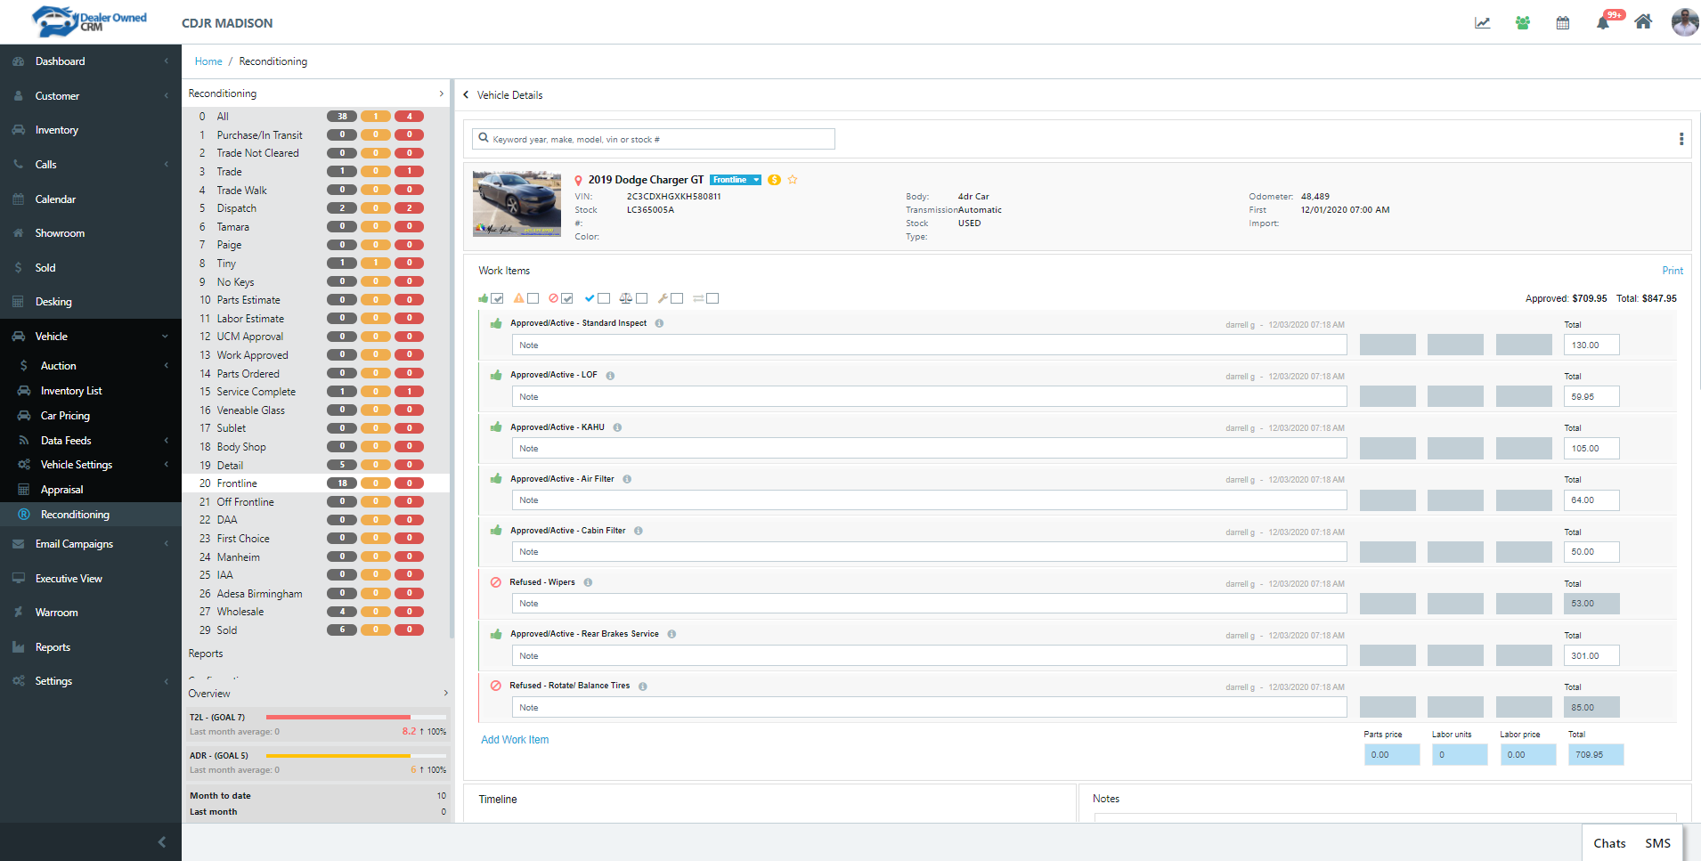Open Inventory List in sidebar
Image resolution: width=1701 pixels, height=861 pixels.
71,391
